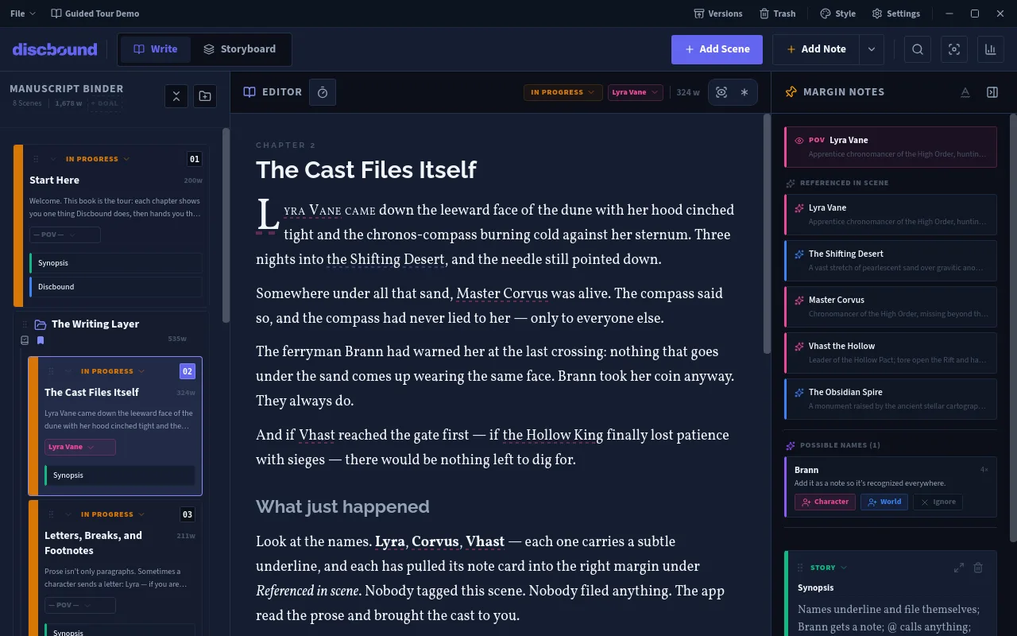The image size is (1017, 636).
Task: Collapse the Margin Notes panel
Action: pos(992,92)
